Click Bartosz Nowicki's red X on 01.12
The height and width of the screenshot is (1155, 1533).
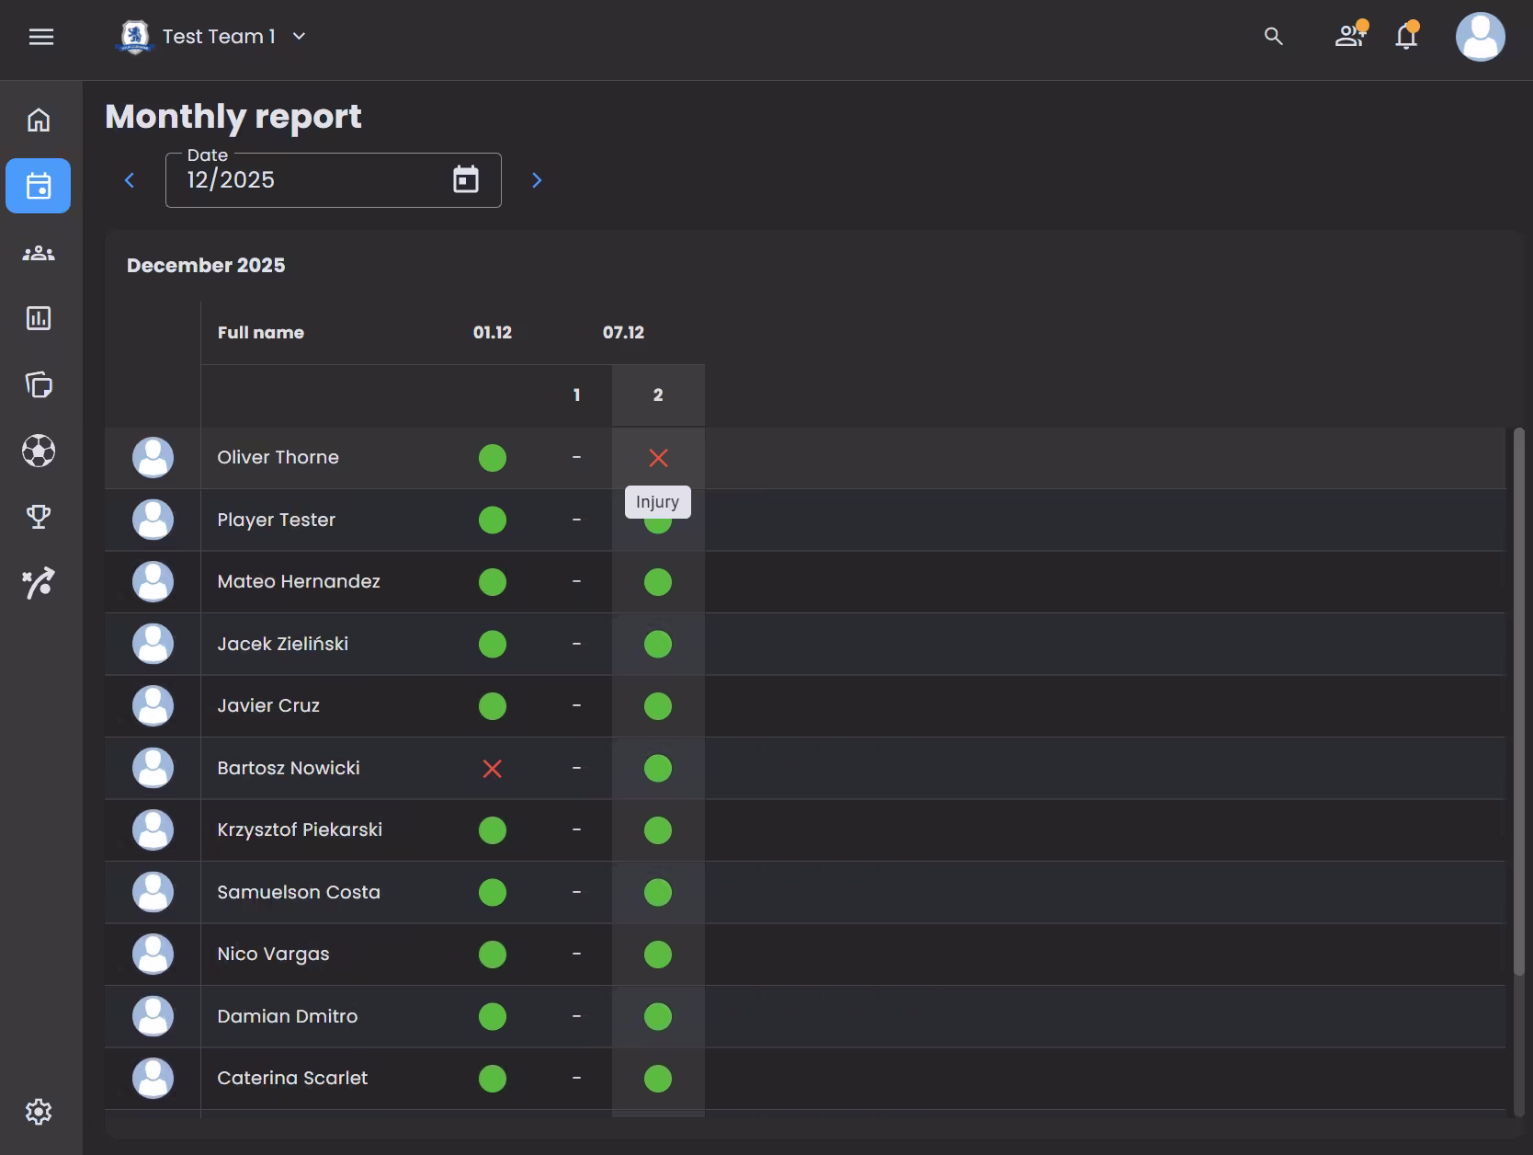(493, 768)
